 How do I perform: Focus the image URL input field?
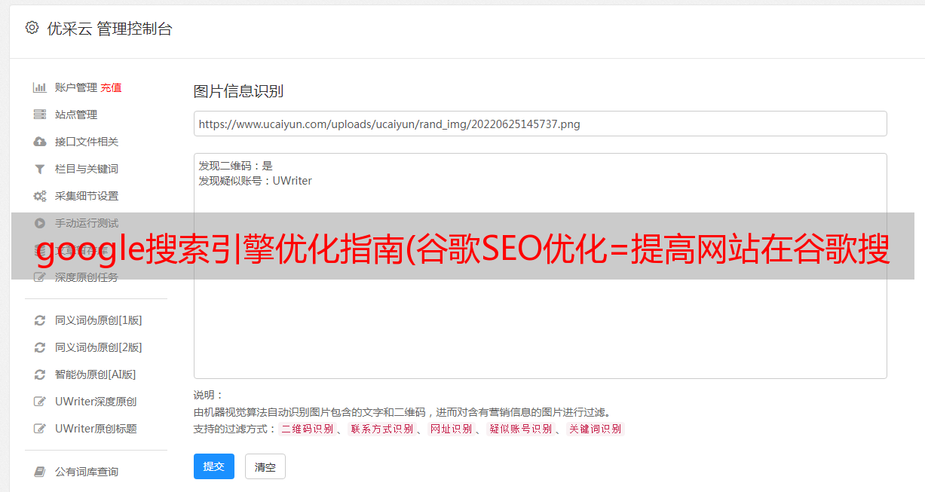(540, 124)
